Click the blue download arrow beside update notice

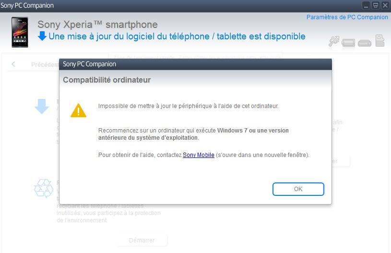(42, 36)
